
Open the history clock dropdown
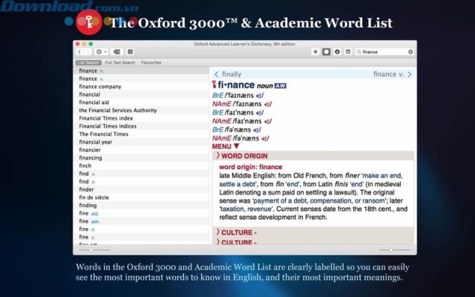coord(101,52)
